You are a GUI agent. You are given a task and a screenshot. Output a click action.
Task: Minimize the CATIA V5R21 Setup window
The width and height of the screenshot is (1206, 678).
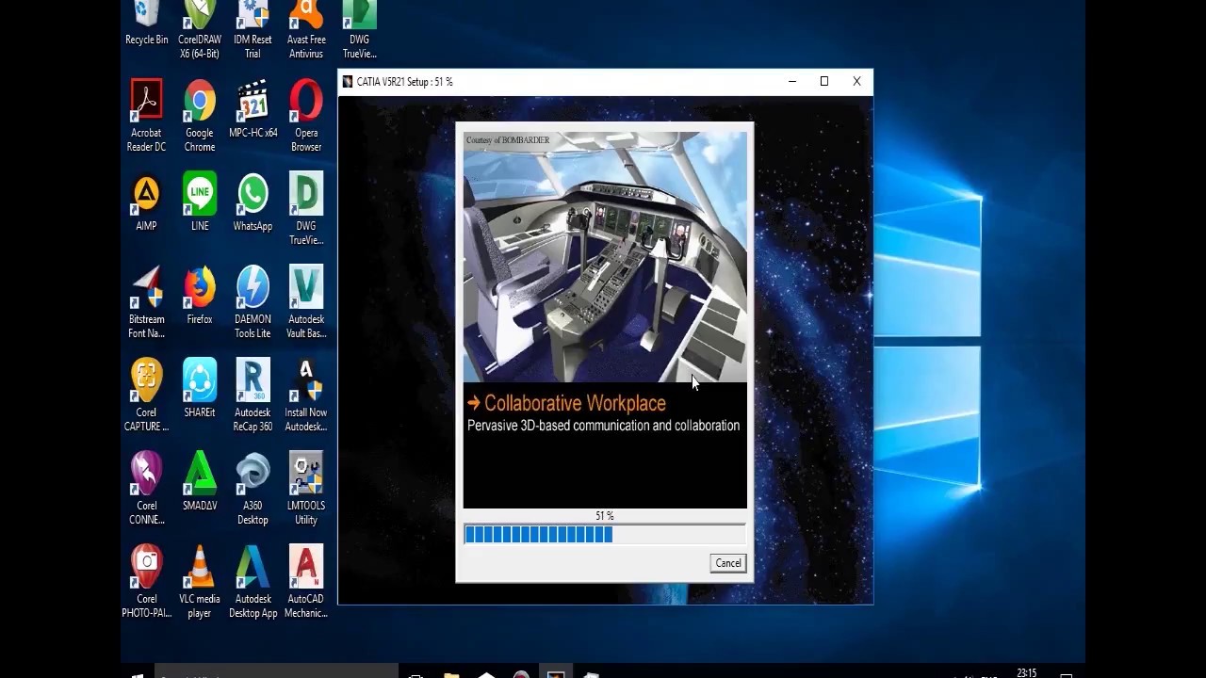(x=791, y=82)
